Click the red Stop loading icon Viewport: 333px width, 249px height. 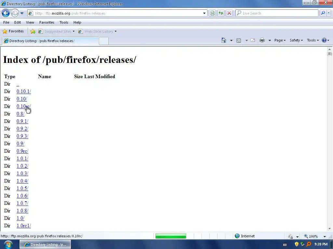coord(229,13)
